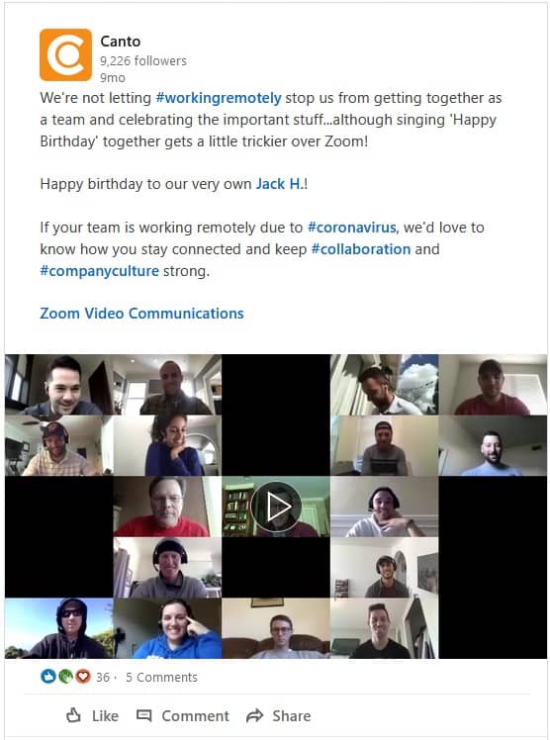Click the video tile of woman in blue hoodie

click(x=167, y=628)
